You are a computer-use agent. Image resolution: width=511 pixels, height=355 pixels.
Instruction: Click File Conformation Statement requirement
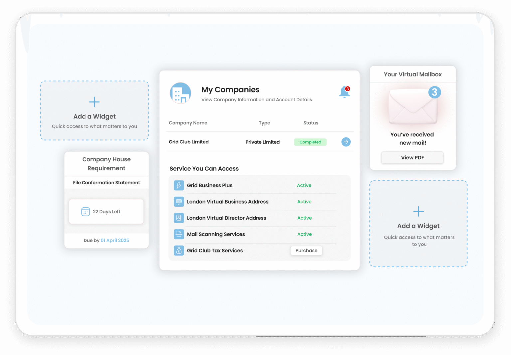click(x=106, y=182)
